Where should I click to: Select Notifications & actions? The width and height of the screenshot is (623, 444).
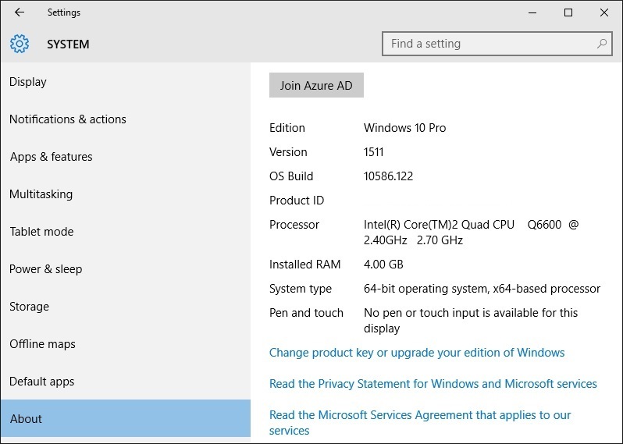coord(67,119)
